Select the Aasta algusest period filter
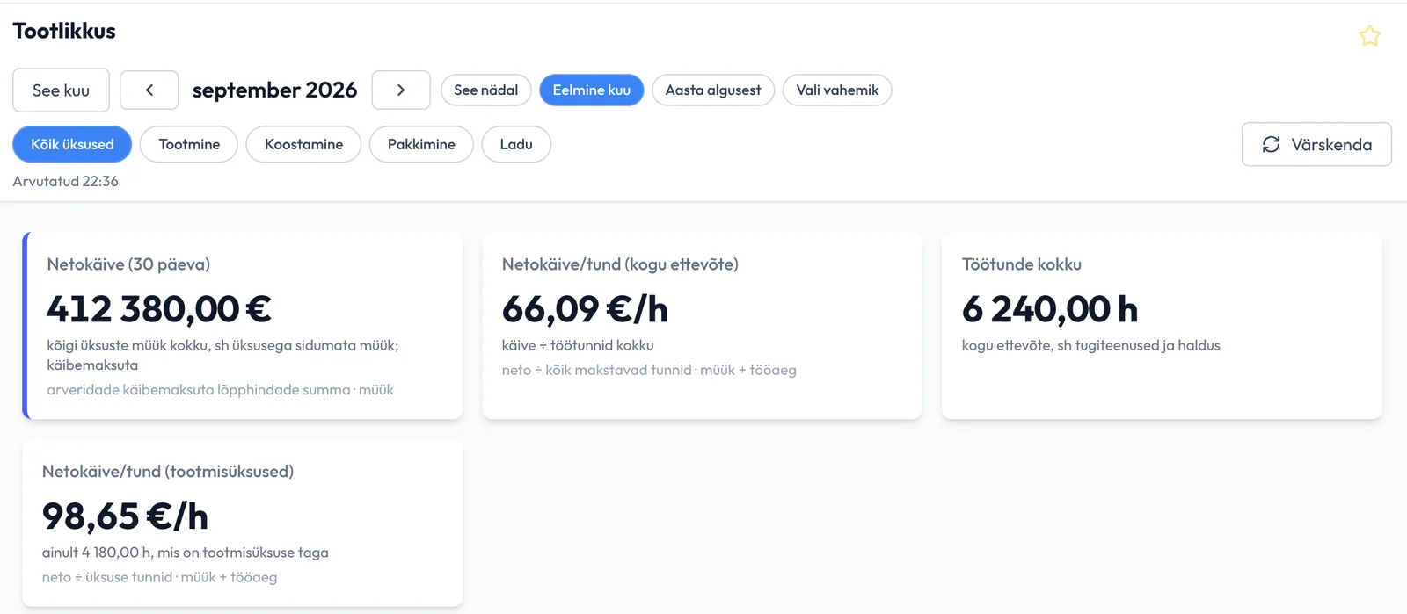Viewport: 1407px width, 614px height. tap(713, 90)
